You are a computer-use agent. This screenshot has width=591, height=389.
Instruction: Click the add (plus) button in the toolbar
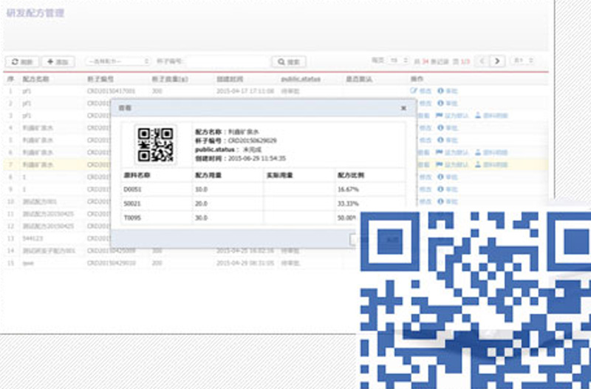[58, 61]
